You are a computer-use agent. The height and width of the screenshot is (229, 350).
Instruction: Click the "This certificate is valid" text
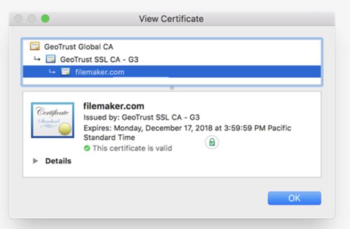[132, 148]
